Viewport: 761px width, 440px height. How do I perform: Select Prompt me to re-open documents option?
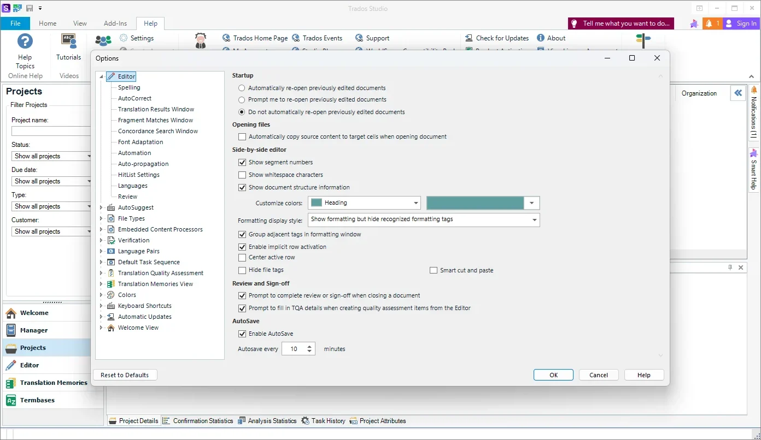242,100
